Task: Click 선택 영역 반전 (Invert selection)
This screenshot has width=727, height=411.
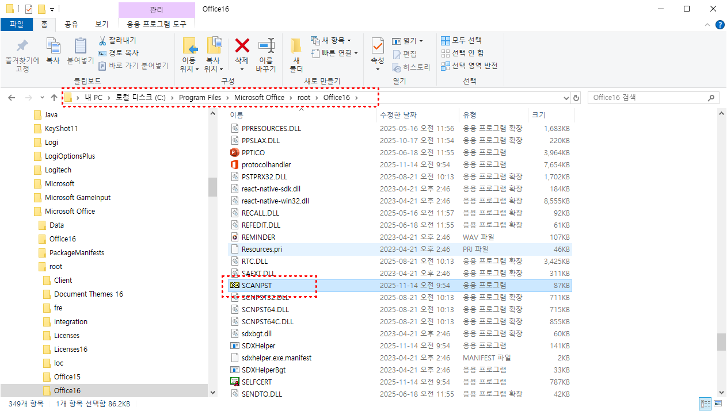Action: [x=469, y=66]
